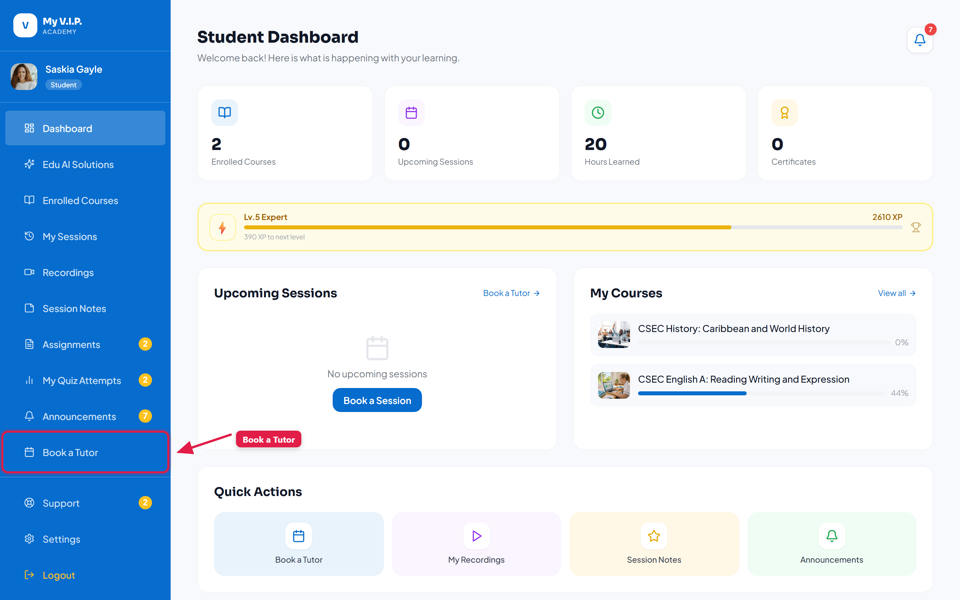Click the CSEC History course thumbnail

(614, 335)
